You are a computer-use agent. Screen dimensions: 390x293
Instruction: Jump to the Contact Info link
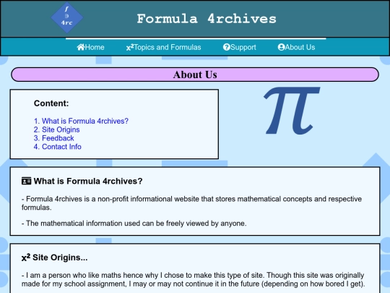coord(58,147)
